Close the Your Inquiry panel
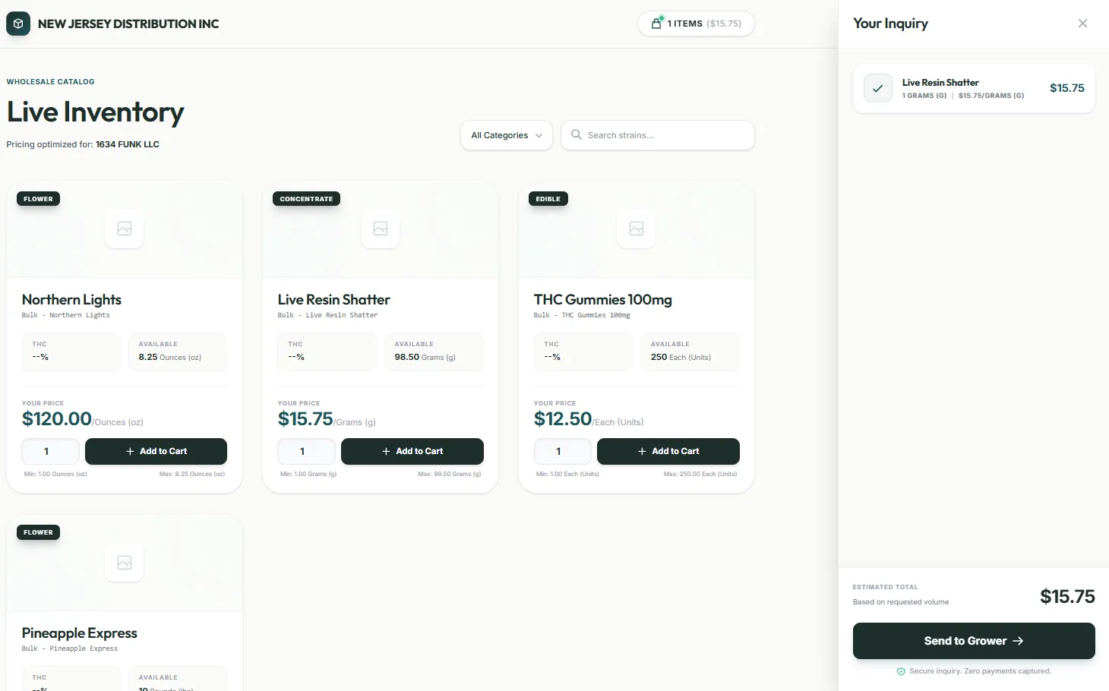The width and height of the screenshot is (1109, 691). click(1082, 24)
